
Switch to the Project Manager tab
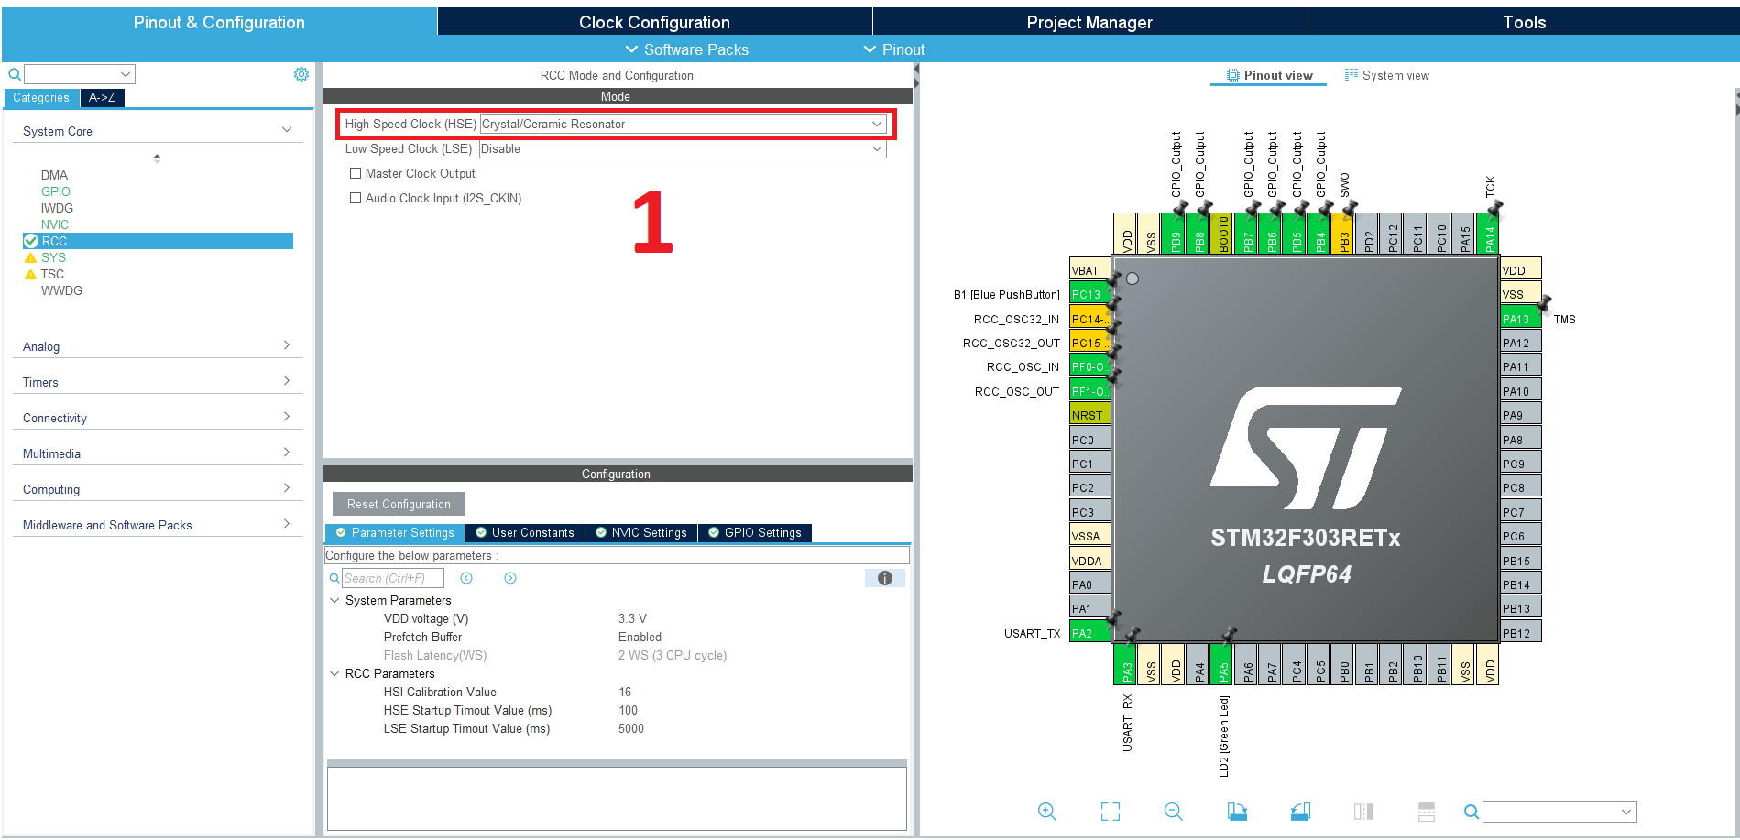coord(1089,22)
